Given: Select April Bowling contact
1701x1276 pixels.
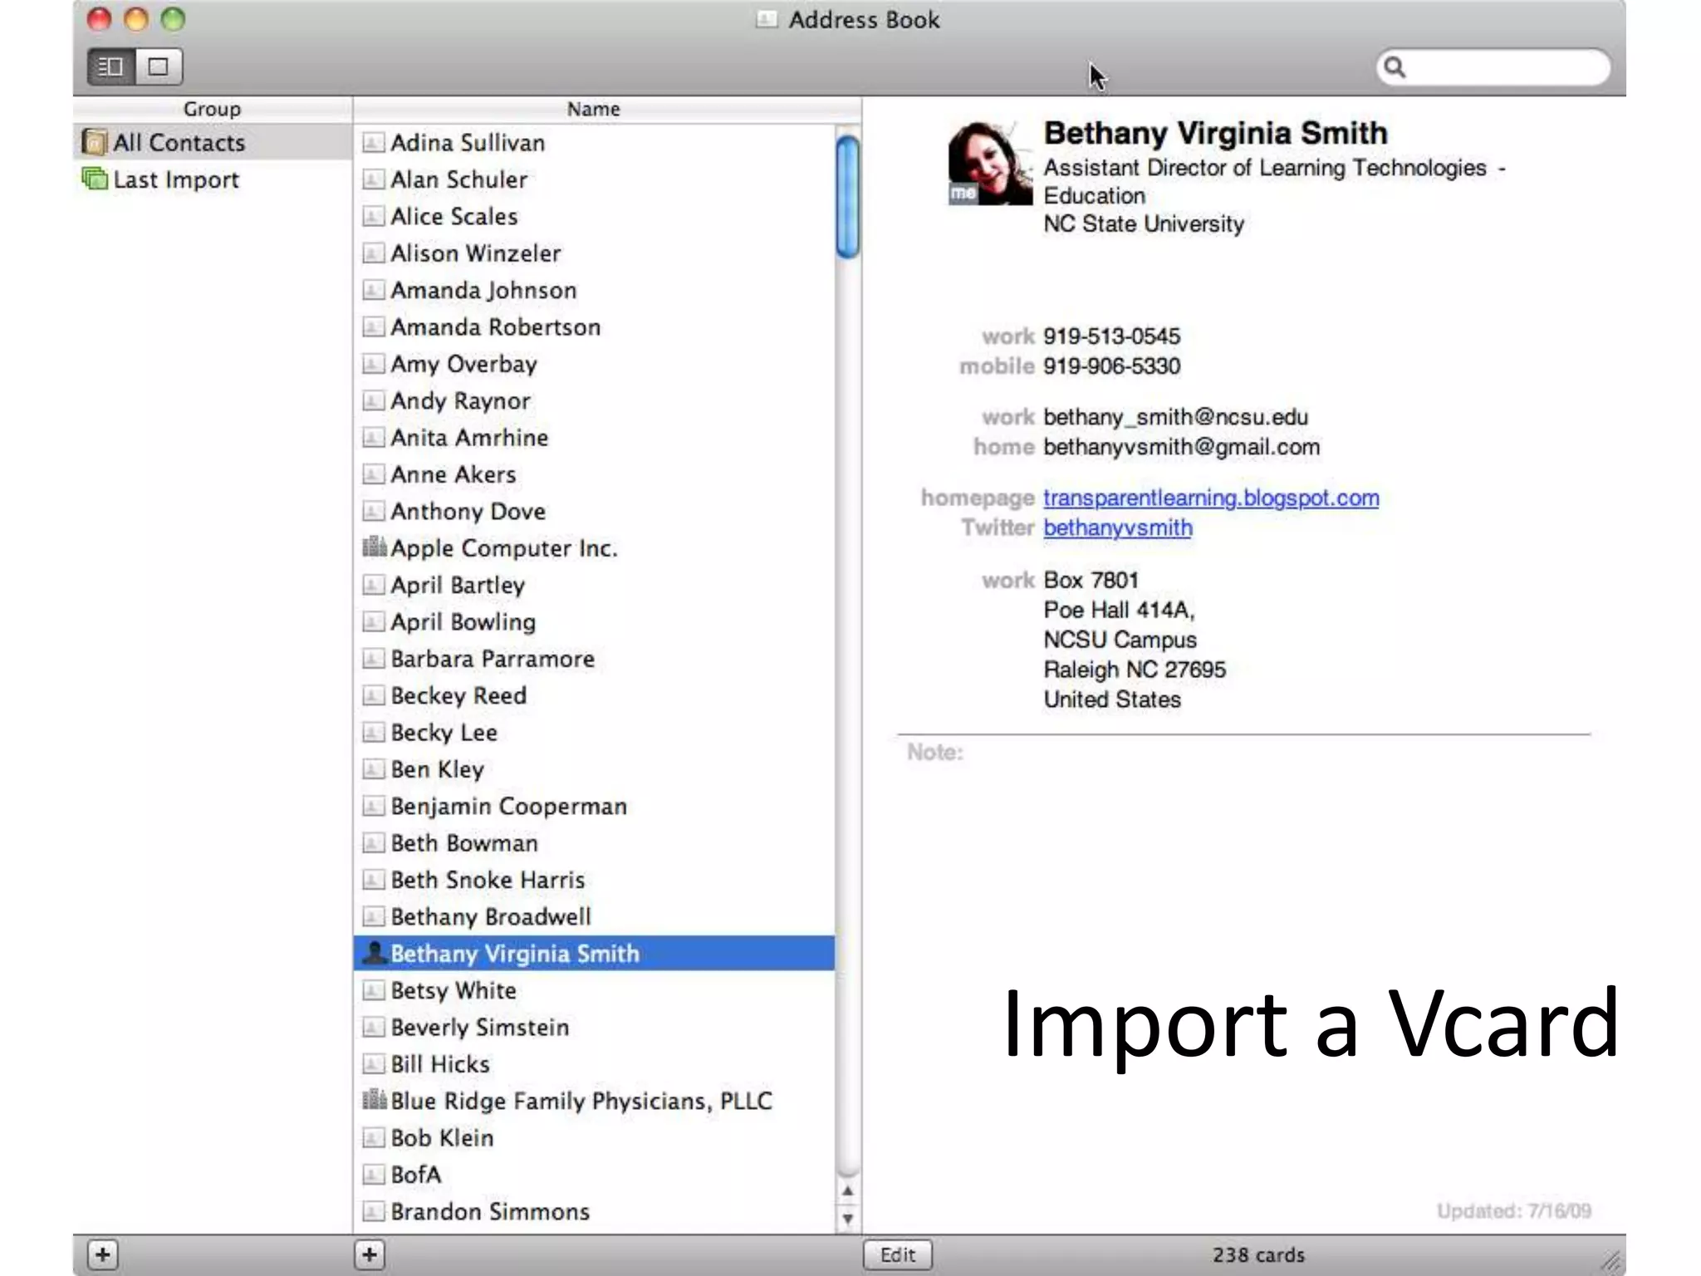Looking at the screenshot, I should pos(595,621).
